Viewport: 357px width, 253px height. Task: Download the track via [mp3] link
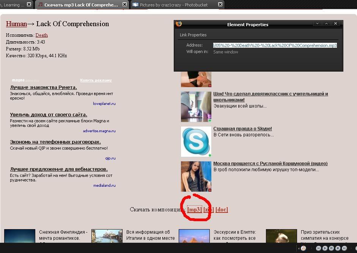(194, 209)
